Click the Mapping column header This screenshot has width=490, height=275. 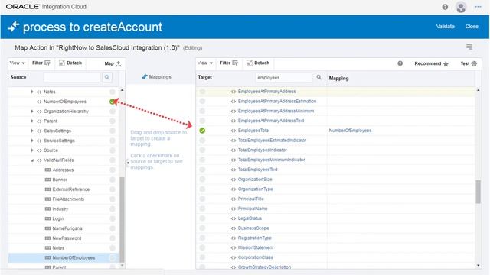(338, 78)
